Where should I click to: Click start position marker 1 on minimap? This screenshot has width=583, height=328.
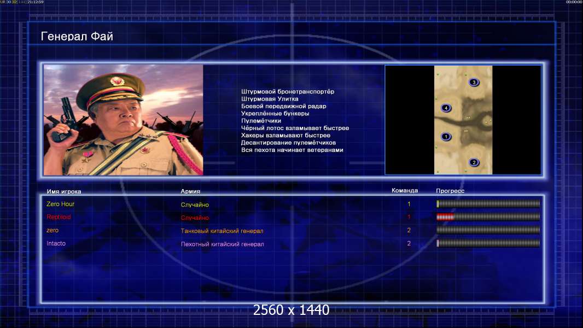(x=446, y=137)
